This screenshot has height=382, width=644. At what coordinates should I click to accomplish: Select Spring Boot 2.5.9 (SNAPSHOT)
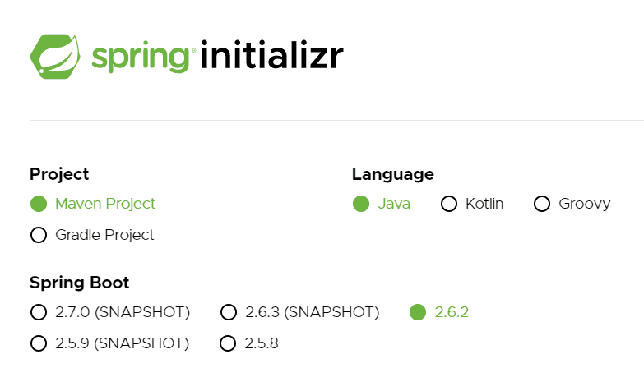coord(109,343)
